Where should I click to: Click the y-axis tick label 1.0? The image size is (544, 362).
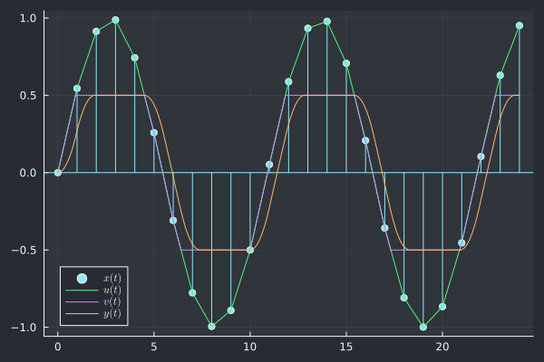(x=28, y=18)
